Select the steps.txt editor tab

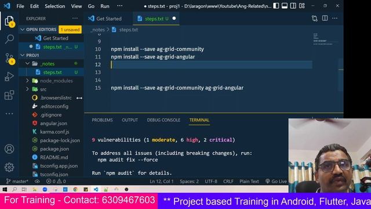[156, 19]
